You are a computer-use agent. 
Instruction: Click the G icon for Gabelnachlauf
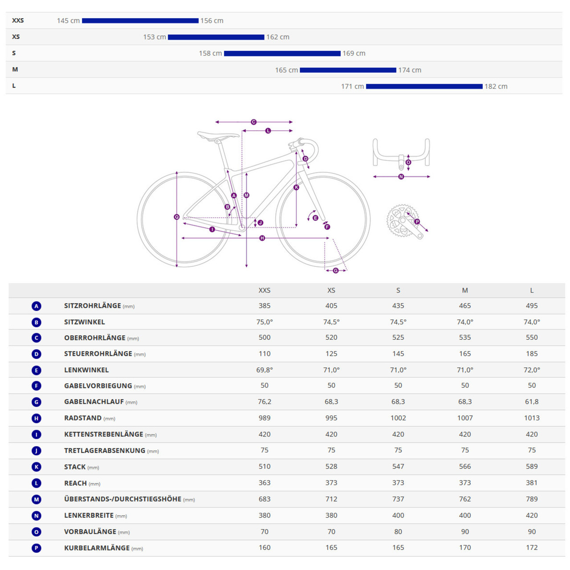[37, 402]
